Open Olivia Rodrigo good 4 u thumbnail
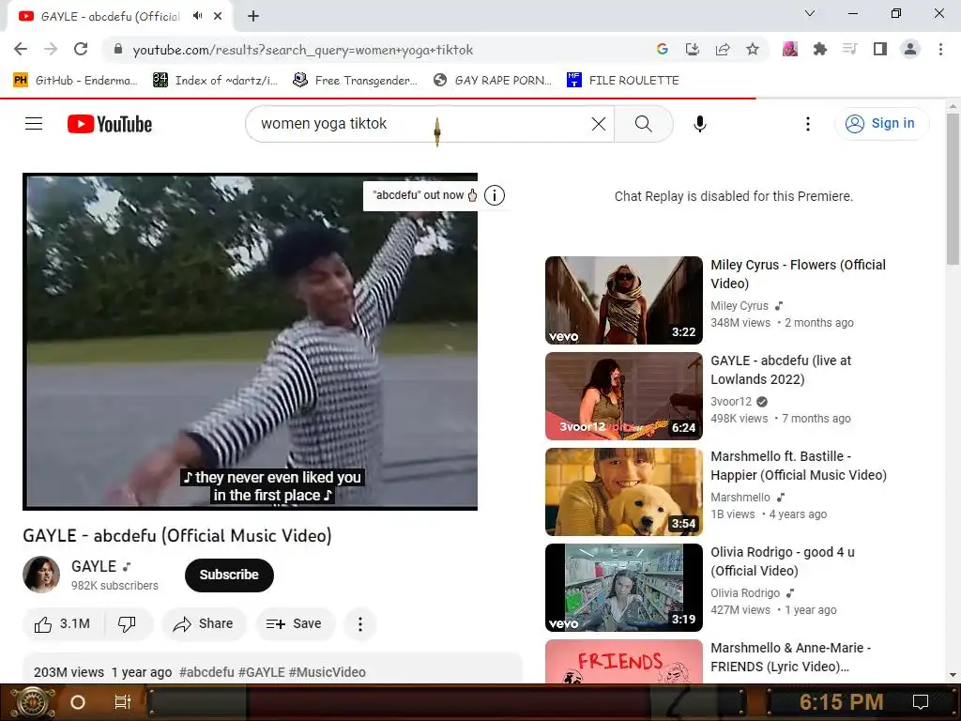This screenshot has width=961, height=721. click(624, 588)
